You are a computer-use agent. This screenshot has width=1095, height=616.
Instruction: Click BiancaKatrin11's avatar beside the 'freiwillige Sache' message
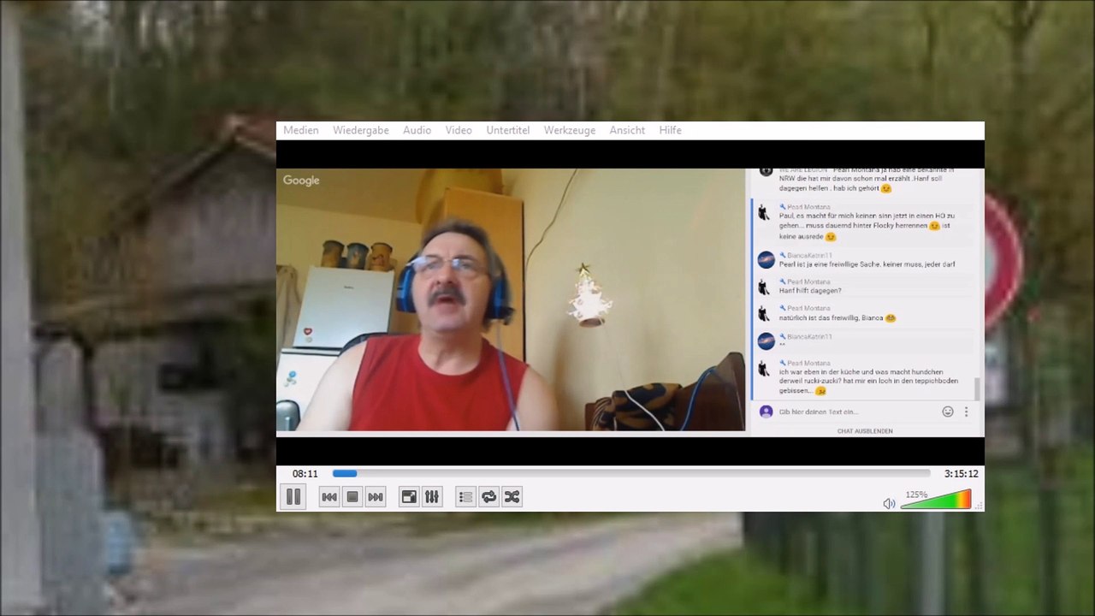point(766,259)
